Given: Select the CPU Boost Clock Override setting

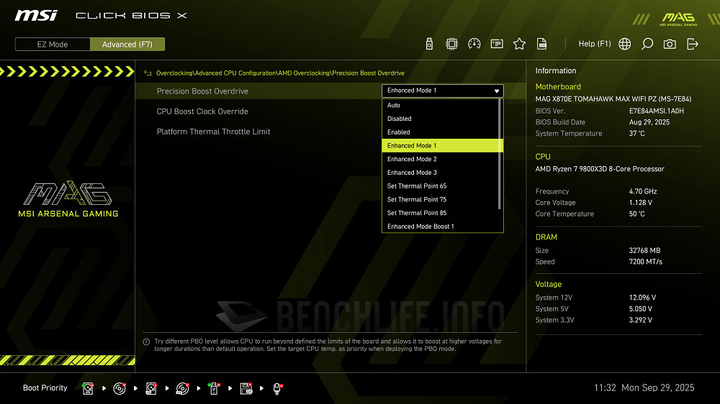Looking at the screenshot, I should click(202, 111).
